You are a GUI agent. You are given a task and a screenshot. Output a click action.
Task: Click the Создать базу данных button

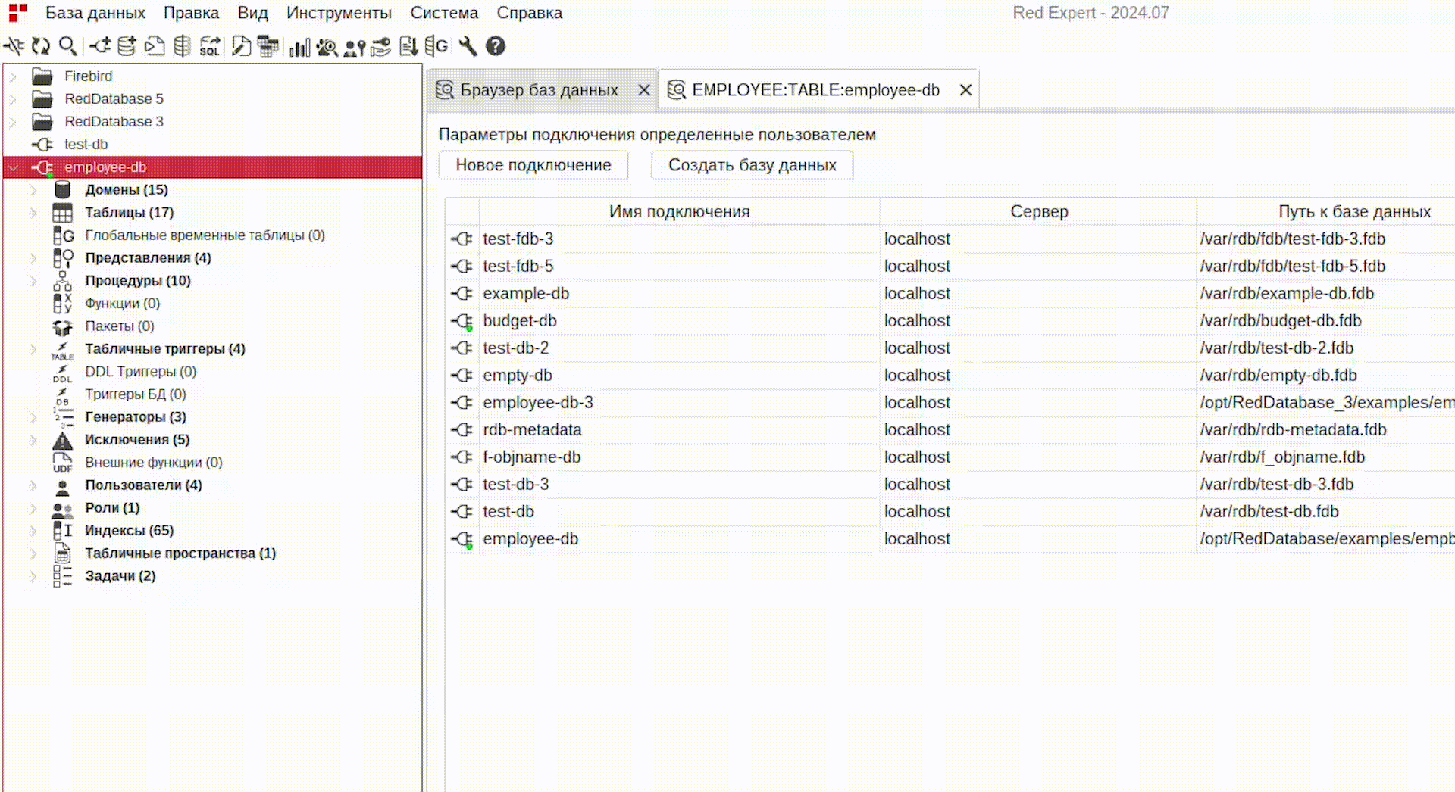point(752,165)
